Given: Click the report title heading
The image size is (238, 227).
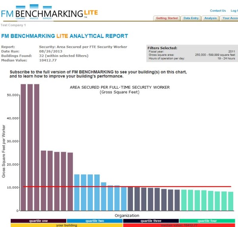Looking at the screenshot, I should [x=65, y=36].
